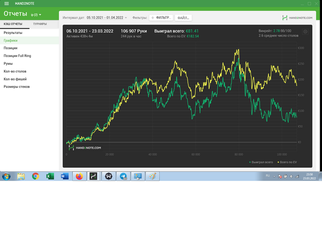Open the Размеры стеков report
The height and width of the screenshot is (227, 322).
29,87
